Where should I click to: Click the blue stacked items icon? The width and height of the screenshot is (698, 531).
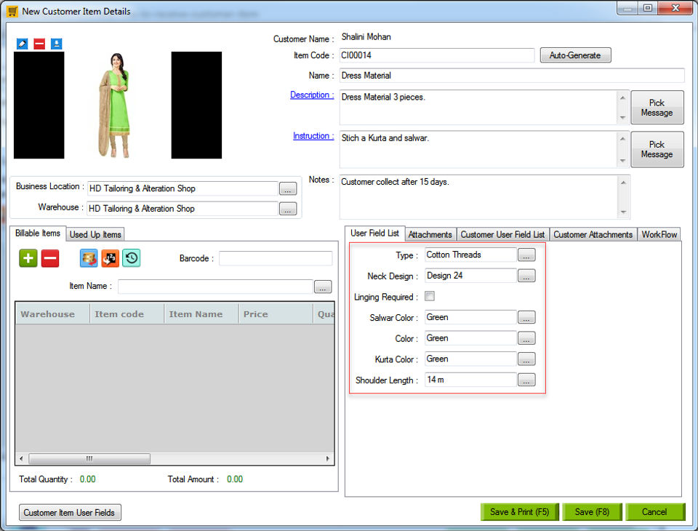(89, 258)
